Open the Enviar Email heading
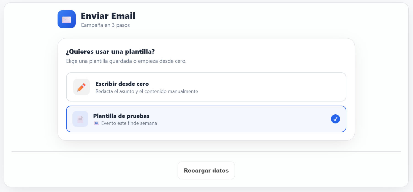The width and height of the screenshot is (413, 192). click(108, 16)
